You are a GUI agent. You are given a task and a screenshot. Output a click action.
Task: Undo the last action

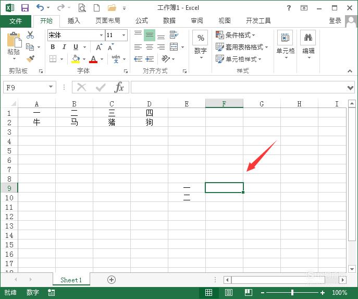40,7
